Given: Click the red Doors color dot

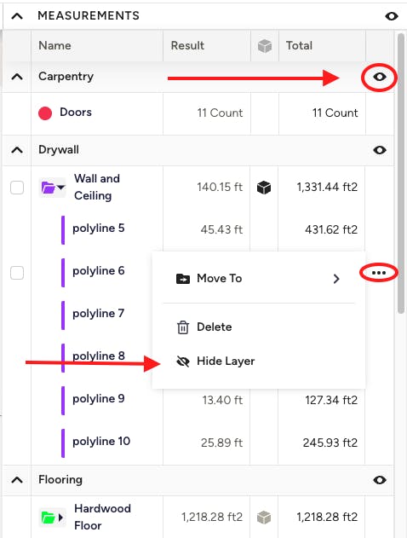Looking at the screenshot, I should (45, 113).
